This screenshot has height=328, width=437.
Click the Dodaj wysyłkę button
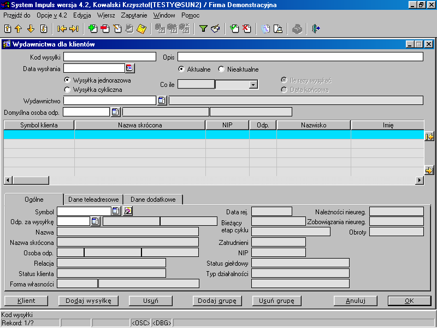click(88, 301)
